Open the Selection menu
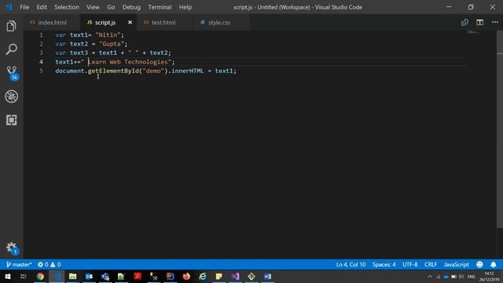The image size is (503, 283). pos(66,7)
